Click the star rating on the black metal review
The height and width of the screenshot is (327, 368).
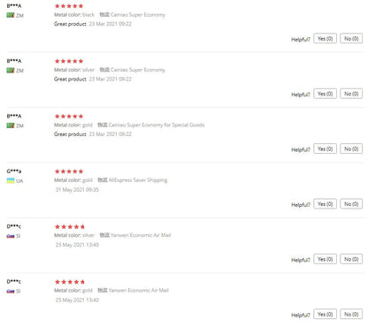tap(69, 6)
